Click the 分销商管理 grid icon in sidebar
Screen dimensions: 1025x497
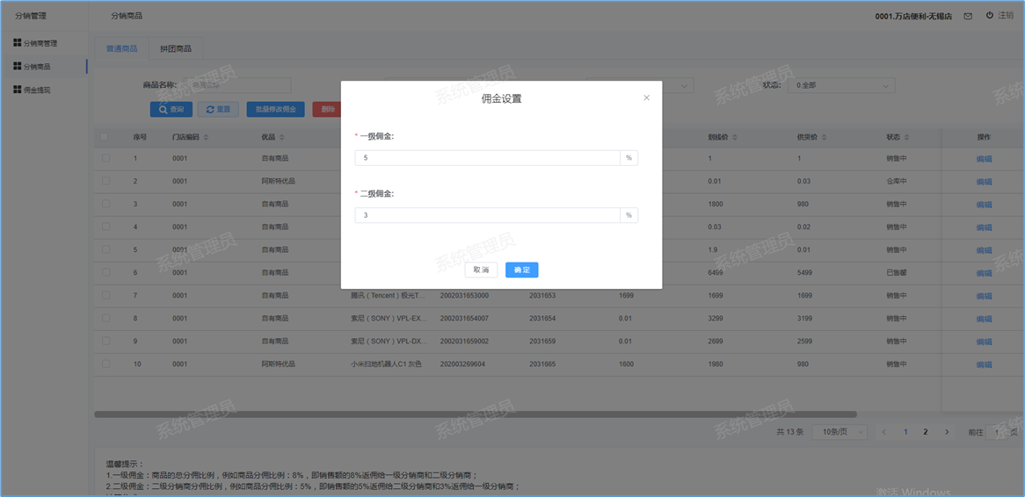17,43
